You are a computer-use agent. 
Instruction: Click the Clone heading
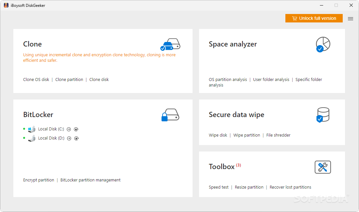coord(32,44)
